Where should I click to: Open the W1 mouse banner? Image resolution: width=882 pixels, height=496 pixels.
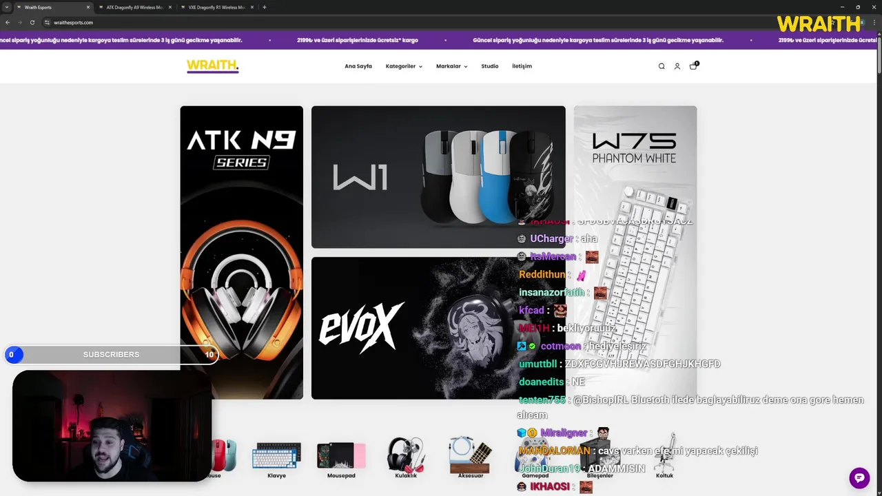[x=438, y=177]
